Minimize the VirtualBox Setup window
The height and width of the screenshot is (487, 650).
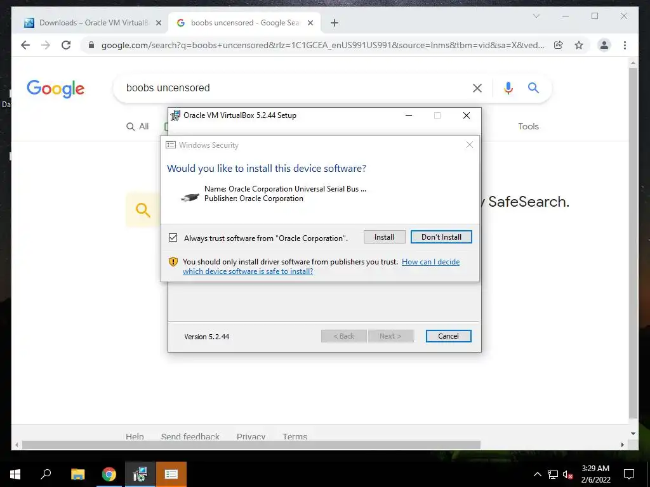click(x=409, y=115)
